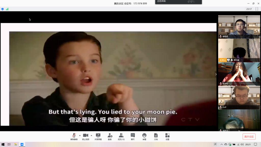The image size is (261, 147).
Task: Click the muted mic icon beside Golf
Action: tap(221, 107)
